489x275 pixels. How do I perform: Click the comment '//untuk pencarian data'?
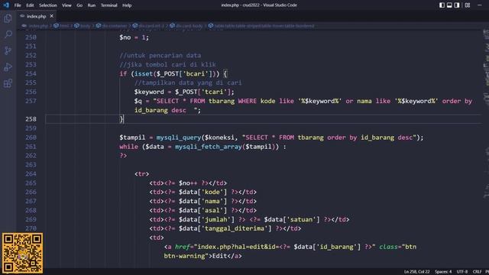160,56
